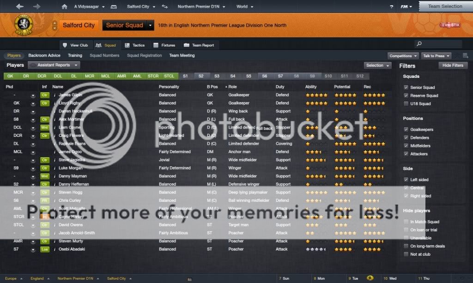This screenshot has width=473, height=283.
Task: Toggle the Reserve Squad filter checkbox
Action: [406, 96]
